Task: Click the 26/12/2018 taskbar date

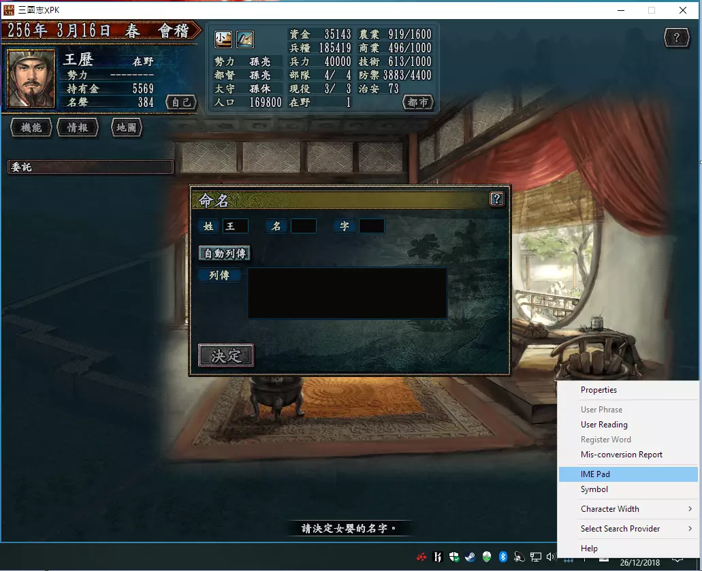Action: pos(640,563)
